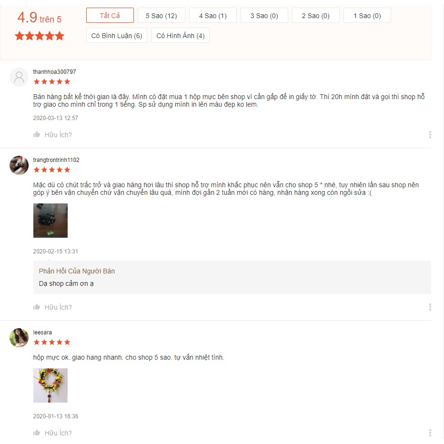Open username link thanhhoa300797
The height and width of the screenshot is (444, 444).
point(54,72)
